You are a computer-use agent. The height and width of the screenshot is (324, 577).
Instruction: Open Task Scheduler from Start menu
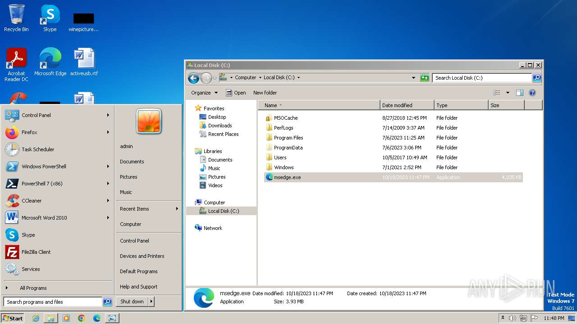click(57, 149)
